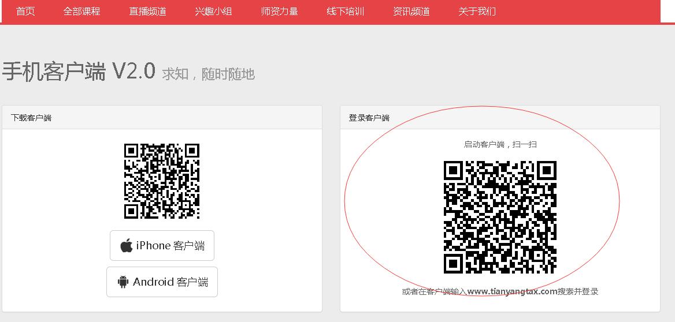The height and width of the screenshot is (322, 675).
Task: Click the 求知，随时随地 subtitle text
Action: 208,74
